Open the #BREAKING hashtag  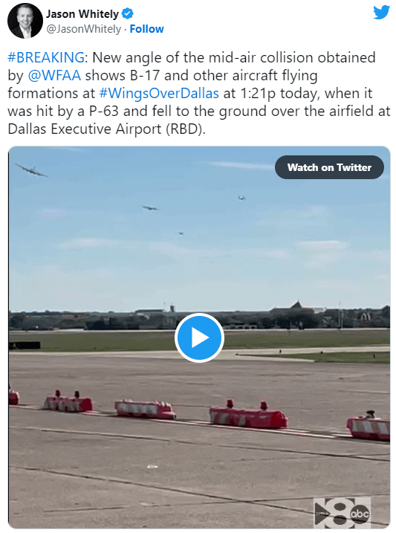click(x=46, y=57)
